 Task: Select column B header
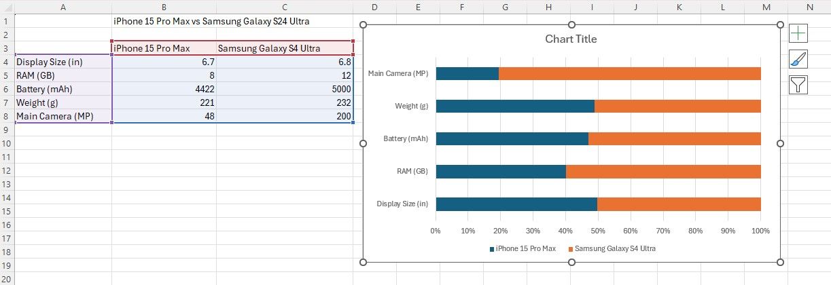tap(164, 6)
